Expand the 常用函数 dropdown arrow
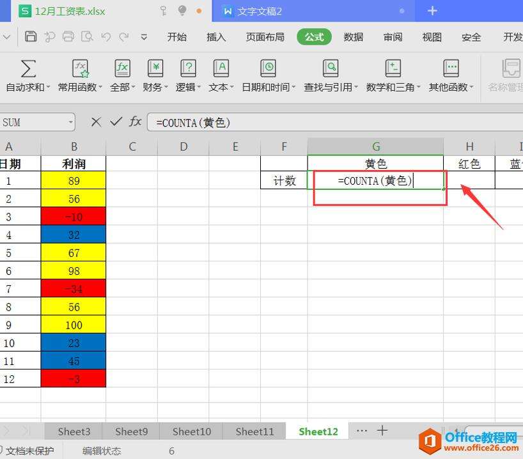Screen dimensions: 523x459 pyautogui.click(x=100, y=88)
